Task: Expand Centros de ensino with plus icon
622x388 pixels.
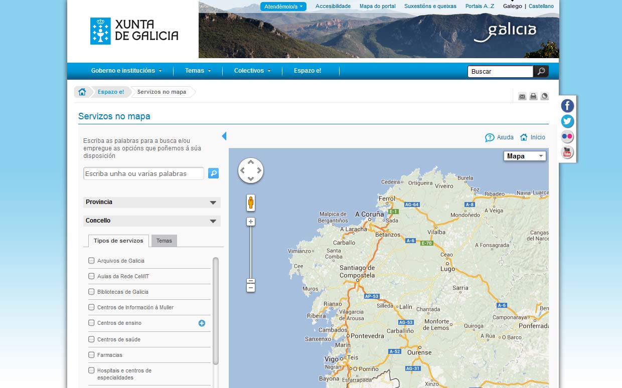Action: (202, 323)
